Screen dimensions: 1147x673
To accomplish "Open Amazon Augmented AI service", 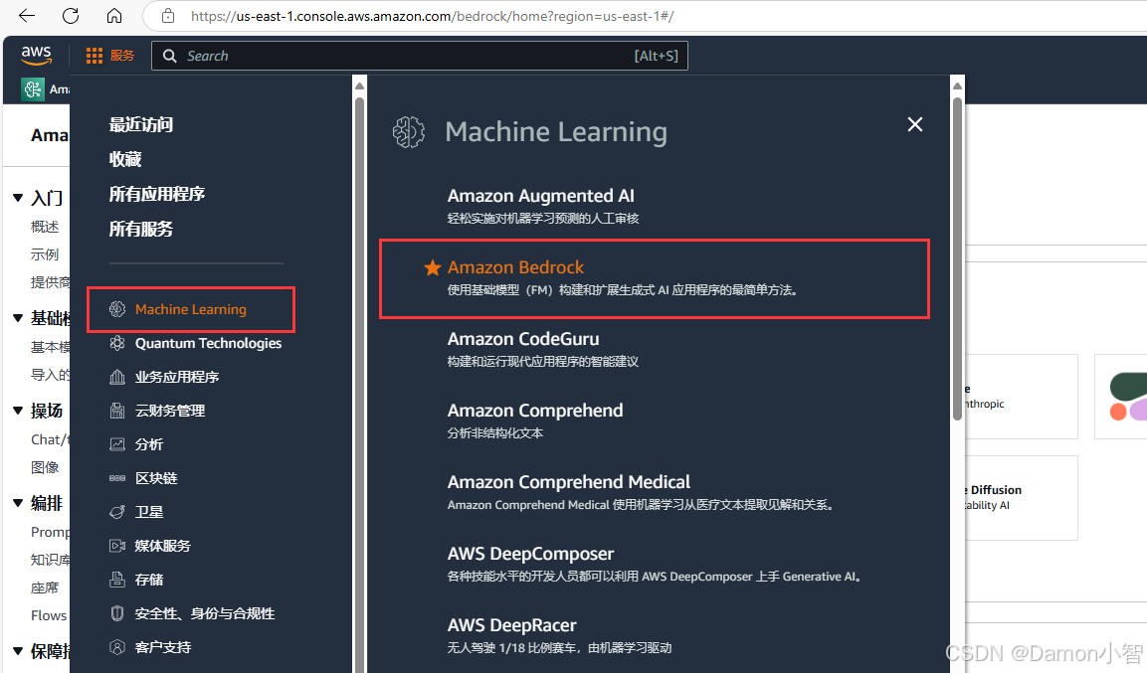I will point(540,196).
